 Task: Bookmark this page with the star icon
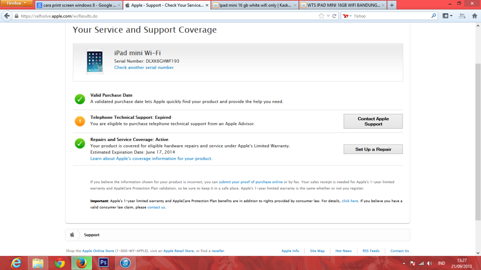tap(321, 16)
